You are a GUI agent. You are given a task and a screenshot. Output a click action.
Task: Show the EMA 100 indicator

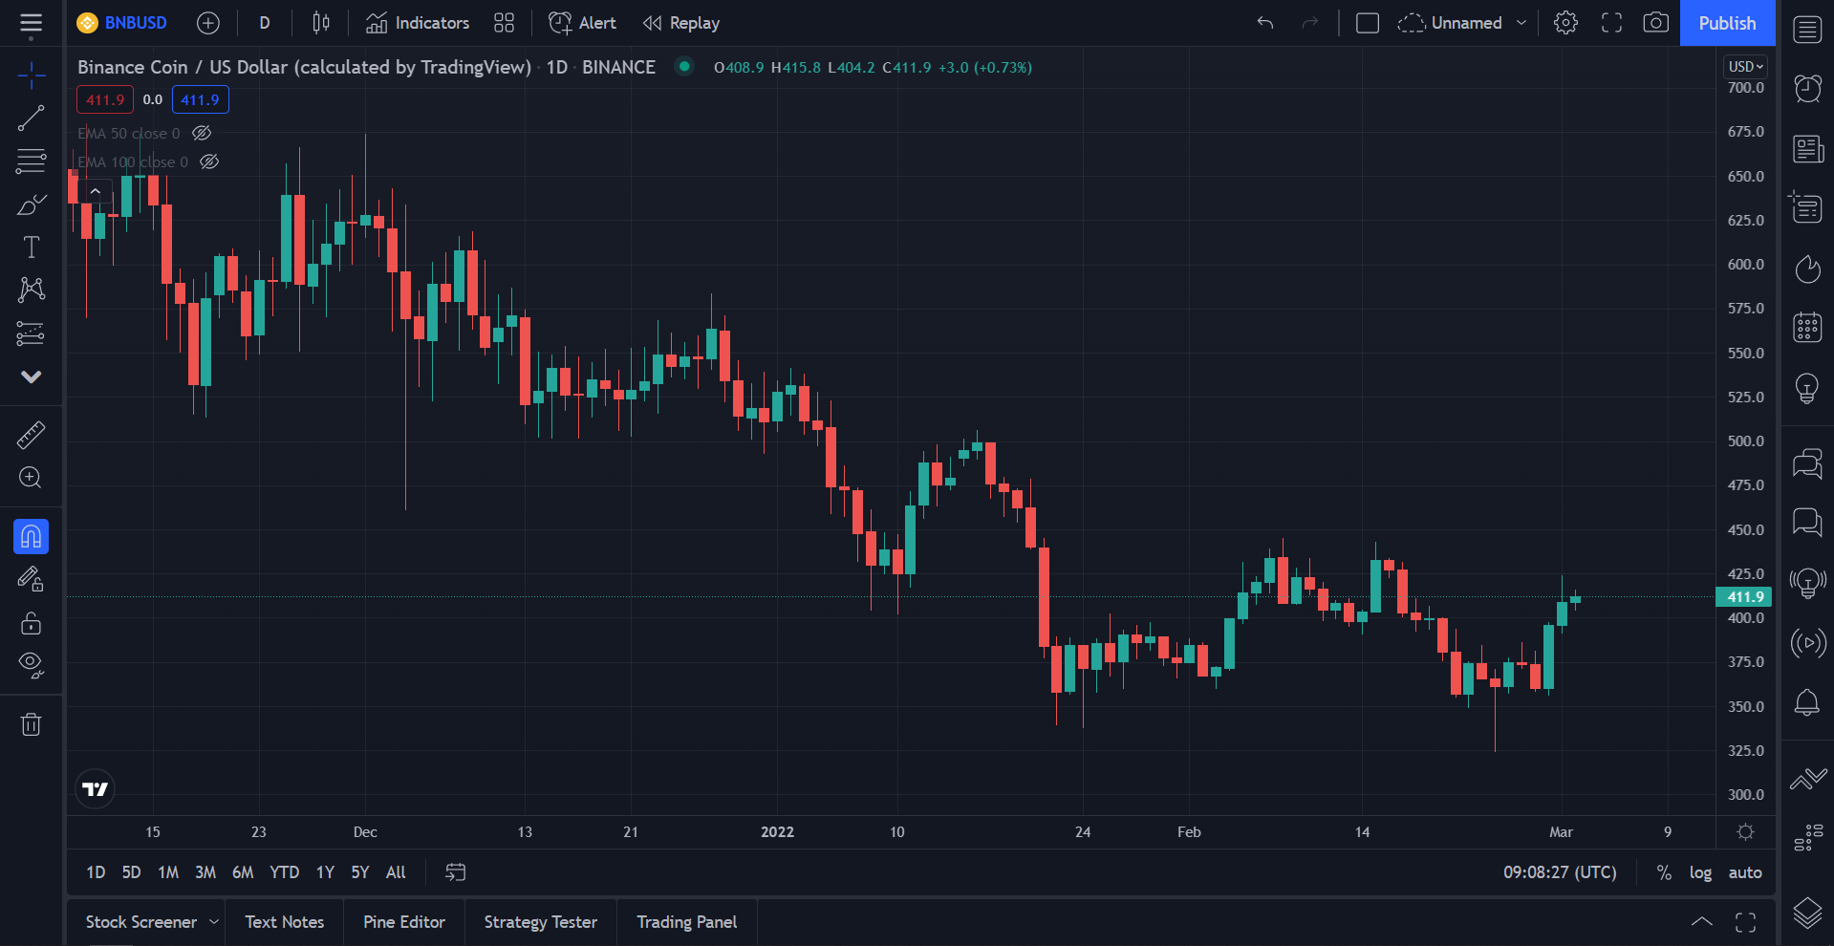pyautogui.click(x=209, y=161)
